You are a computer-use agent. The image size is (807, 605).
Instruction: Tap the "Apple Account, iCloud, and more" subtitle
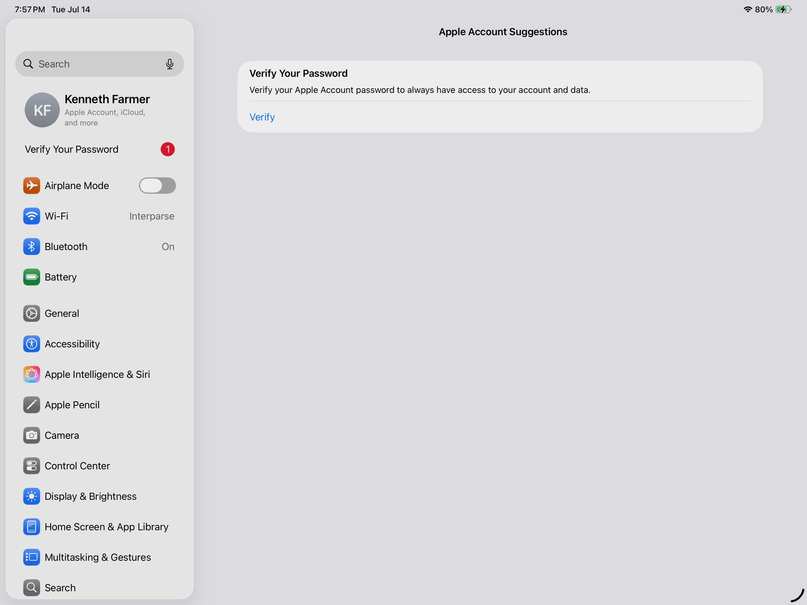coord(105,118)
